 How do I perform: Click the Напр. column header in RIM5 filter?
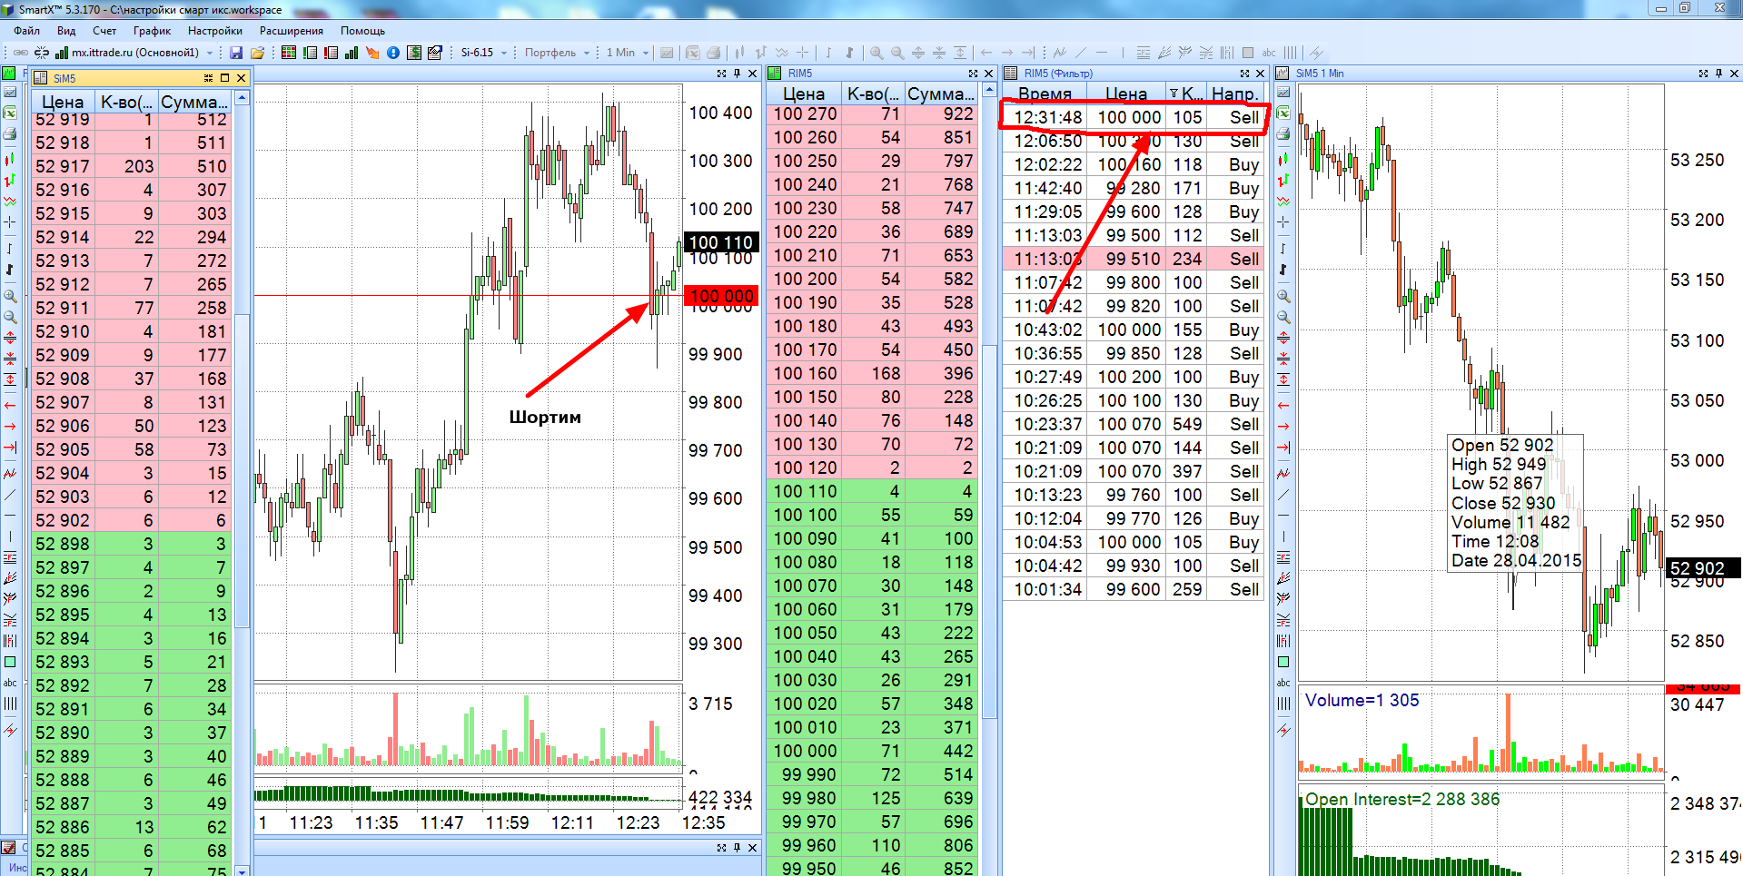[x=1235, y=94]
